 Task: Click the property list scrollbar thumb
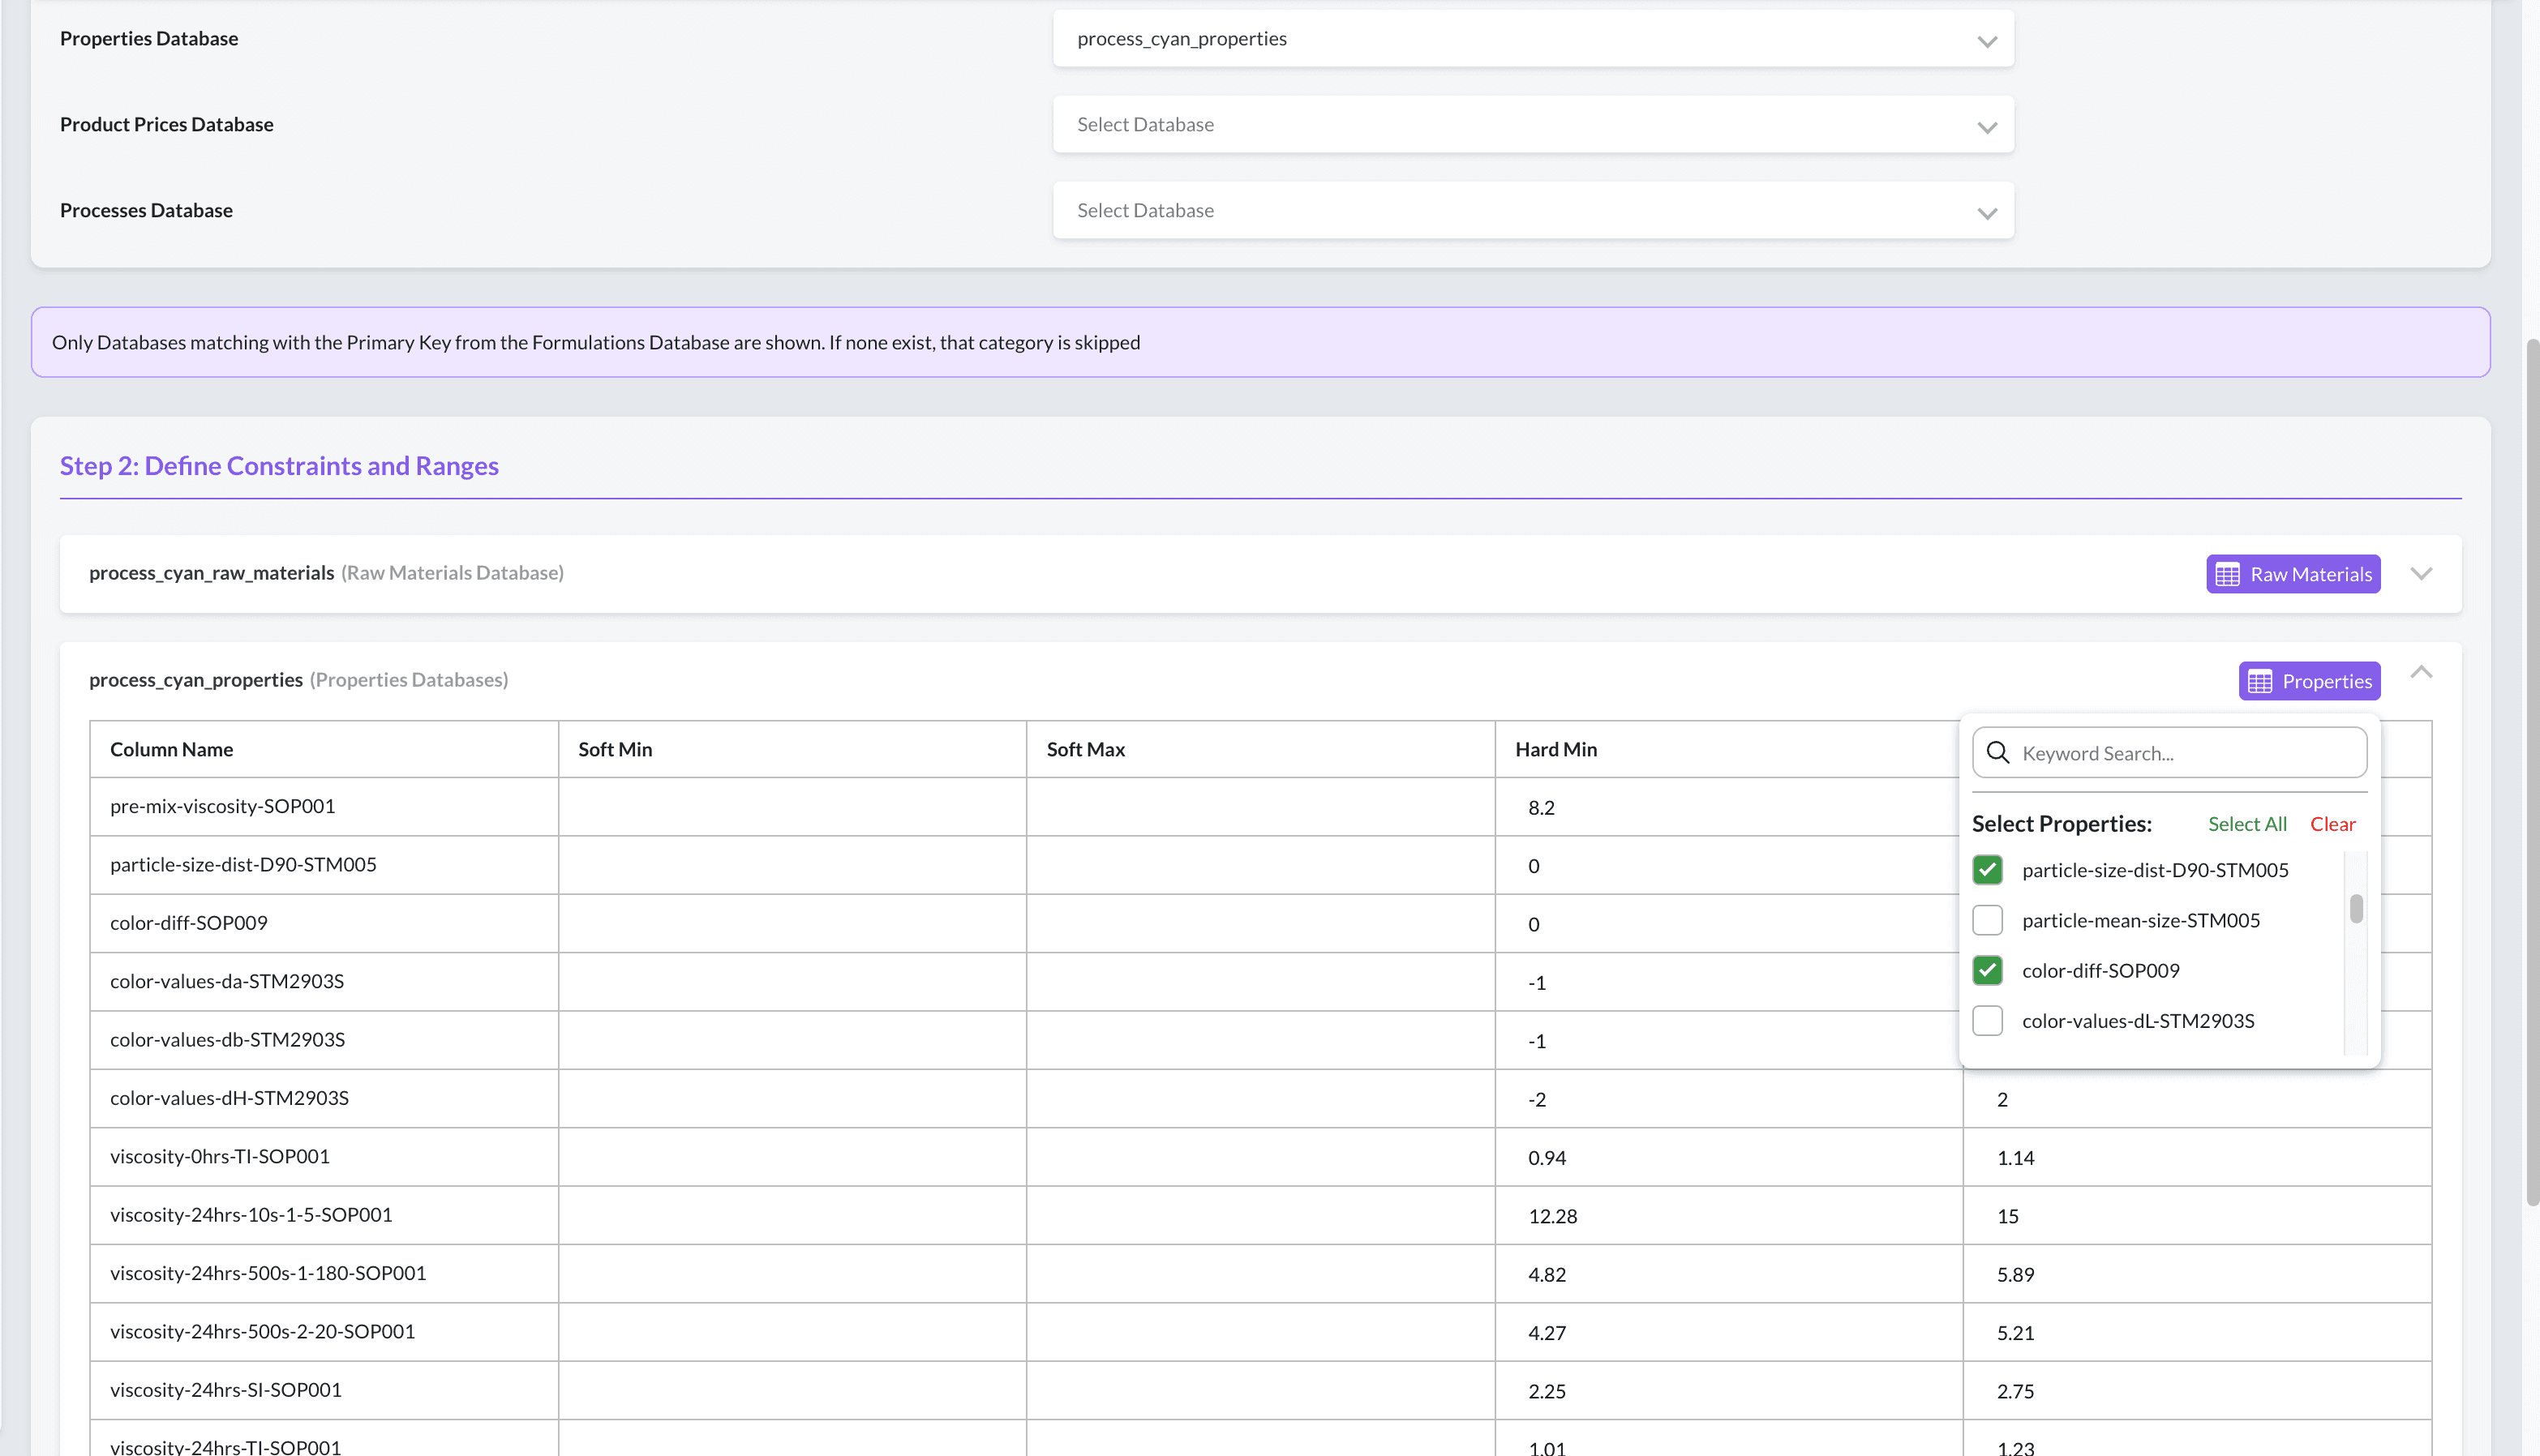[2356, 908]
